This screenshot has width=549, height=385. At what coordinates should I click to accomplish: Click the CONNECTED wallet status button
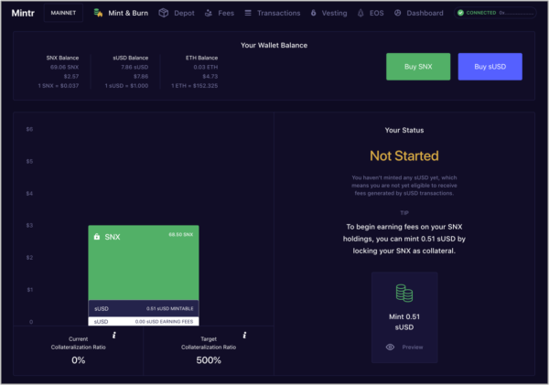(495, 13)
